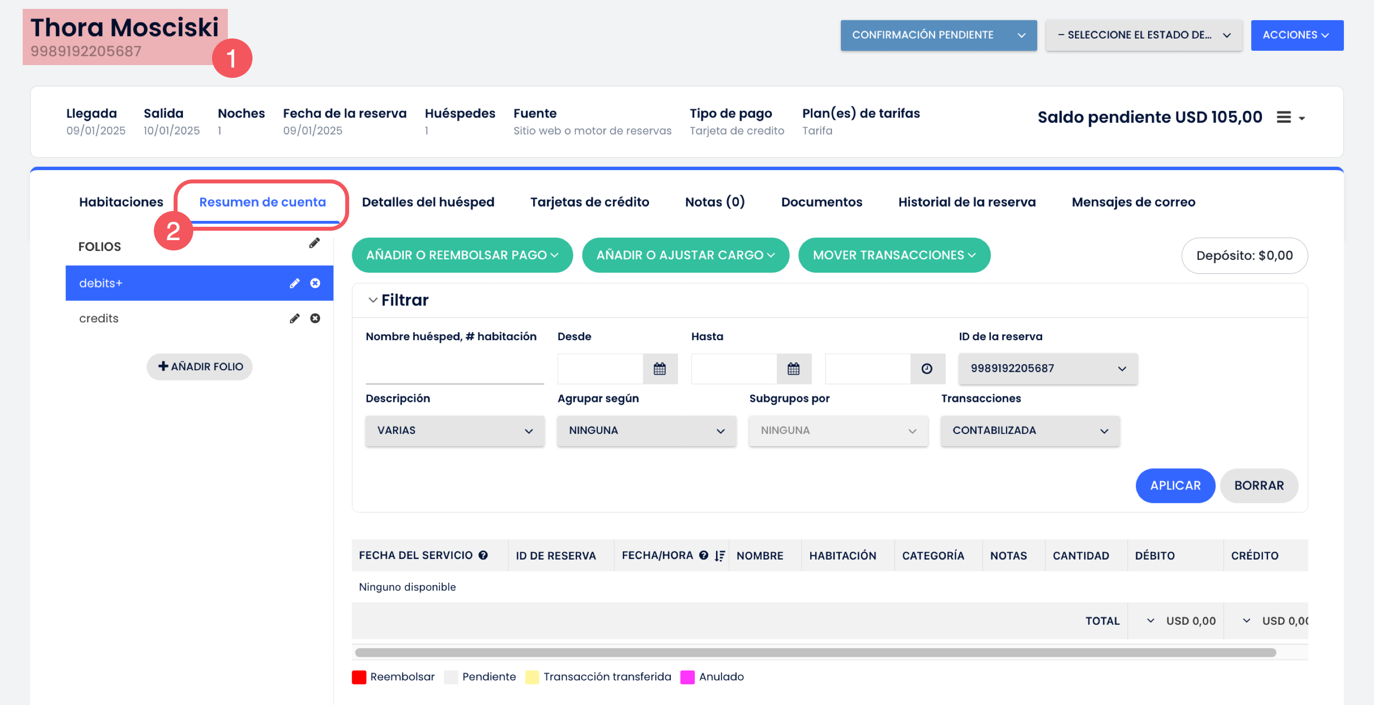Screen dimensions: 1374x705
Task: Open the Desde calendar picker
Action: (659, 368)
